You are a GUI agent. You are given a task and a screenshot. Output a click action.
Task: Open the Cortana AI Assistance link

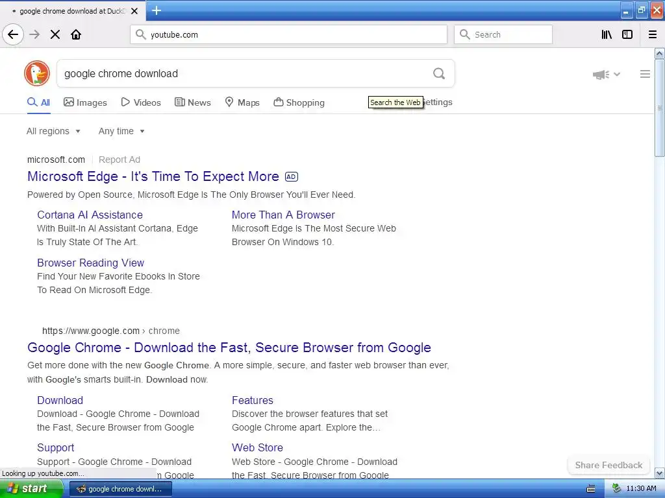click(90, 215)
